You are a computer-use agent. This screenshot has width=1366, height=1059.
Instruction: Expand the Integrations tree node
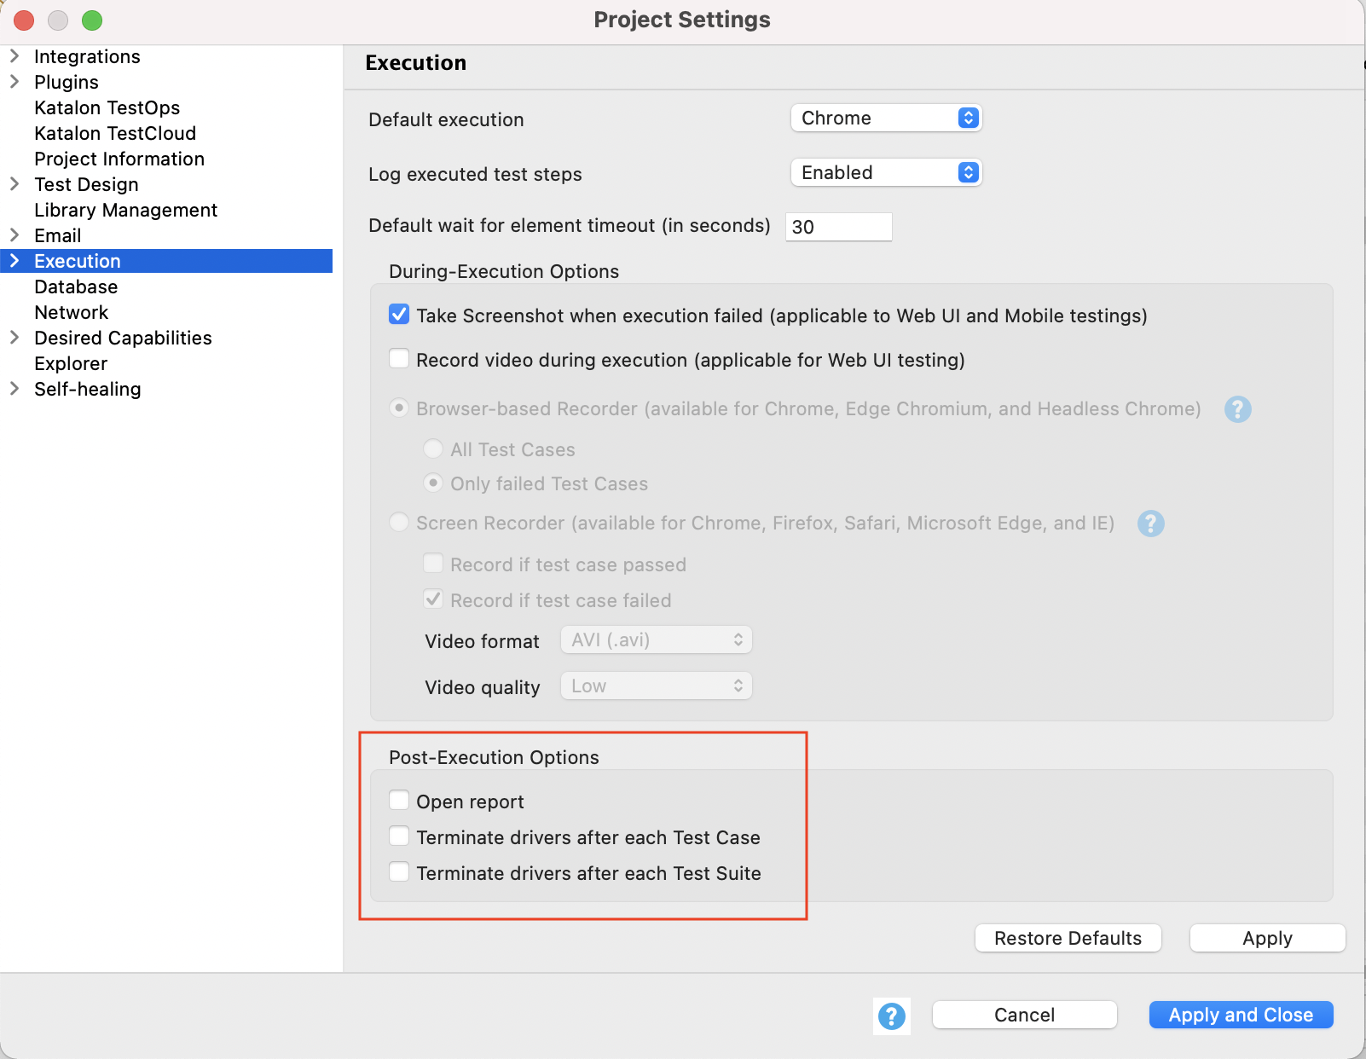(14, 56)
